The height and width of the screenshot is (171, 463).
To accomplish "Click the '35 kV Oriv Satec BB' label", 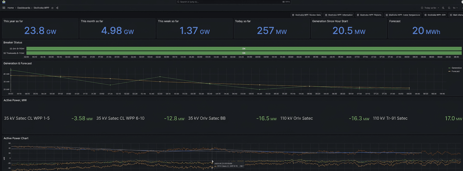I will (207, 118).
